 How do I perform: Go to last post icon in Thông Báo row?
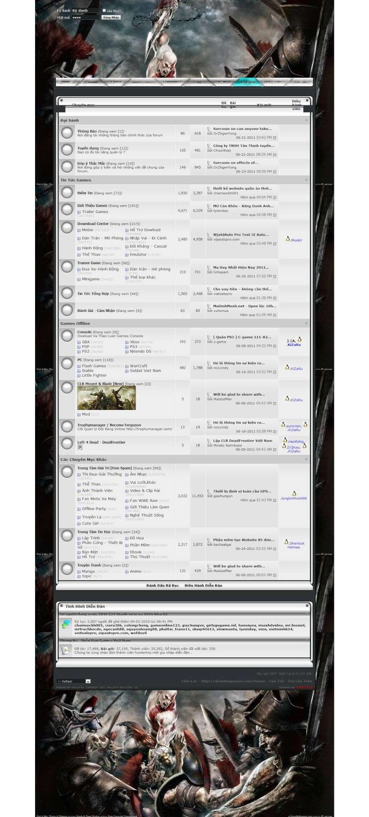(x=275, y=138)
